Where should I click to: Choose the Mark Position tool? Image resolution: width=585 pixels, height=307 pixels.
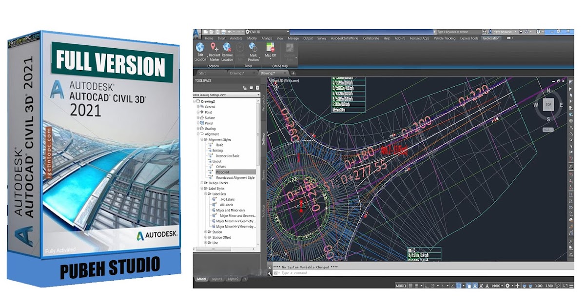click(x=253, y=47)
